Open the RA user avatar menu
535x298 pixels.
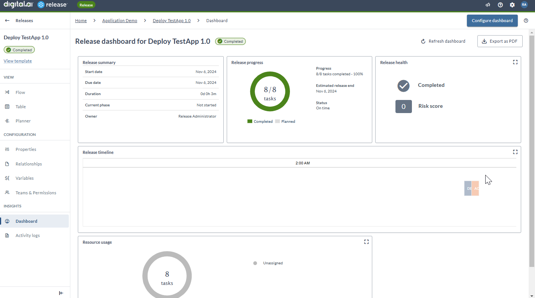[524, 5]
